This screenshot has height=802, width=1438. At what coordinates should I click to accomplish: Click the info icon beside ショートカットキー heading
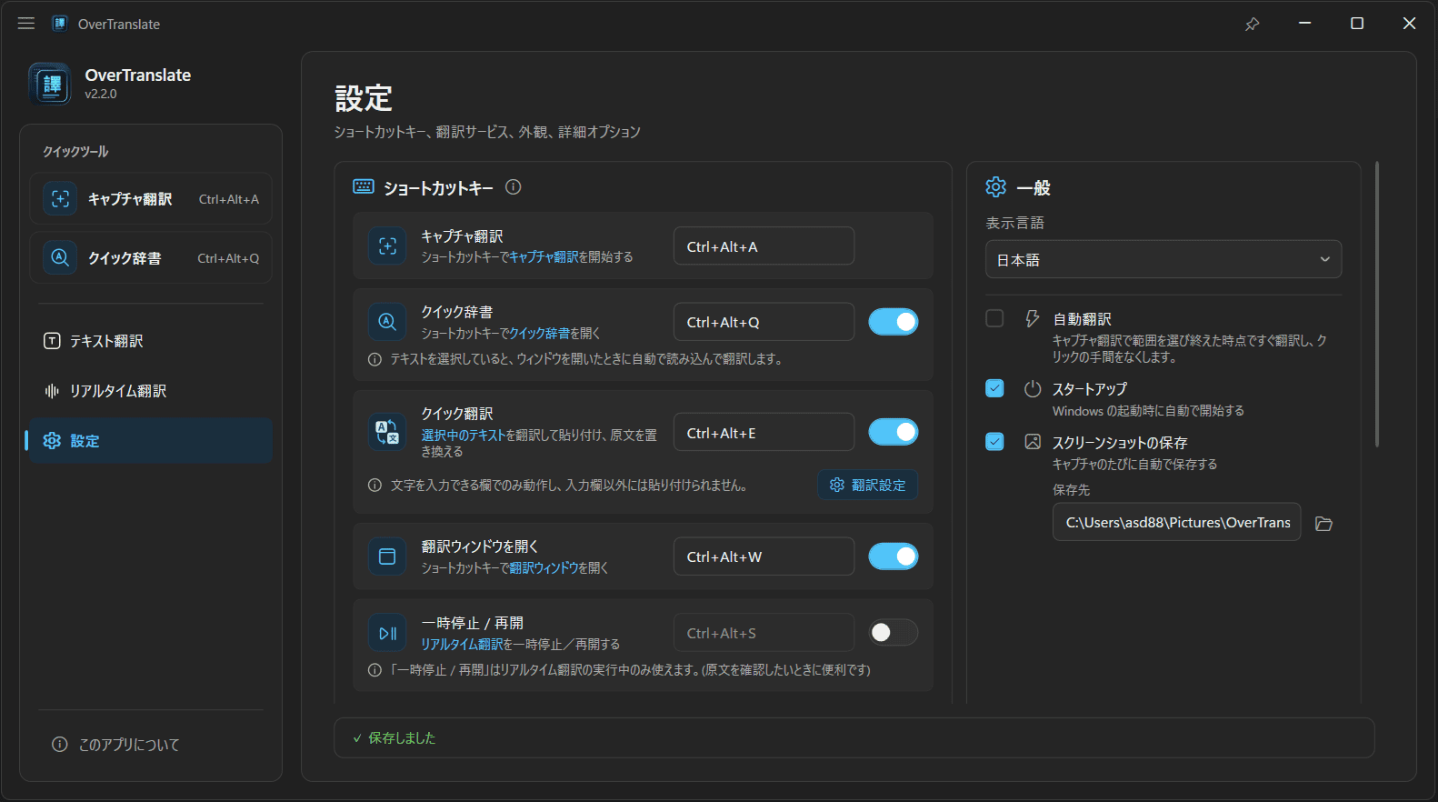514,187
